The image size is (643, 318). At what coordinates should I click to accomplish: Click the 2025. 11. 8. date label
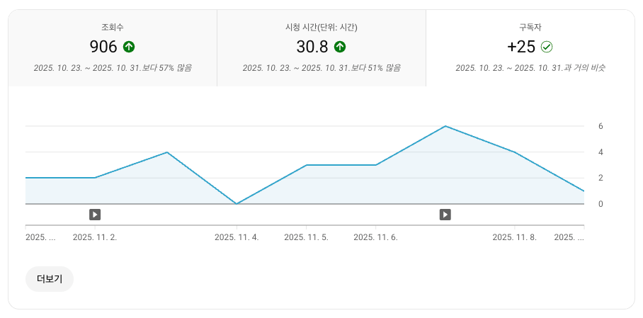click(514, 237)
